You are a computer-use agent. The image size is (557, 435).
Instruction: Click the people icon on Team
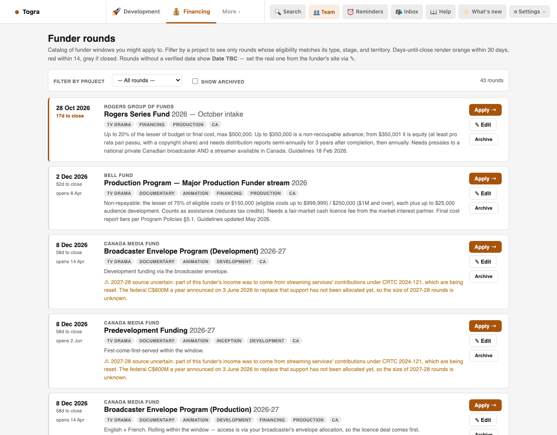click(316, 12)
